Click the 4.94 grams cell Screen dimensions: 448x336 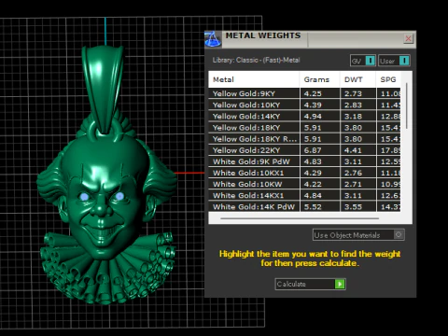(320, 117)
